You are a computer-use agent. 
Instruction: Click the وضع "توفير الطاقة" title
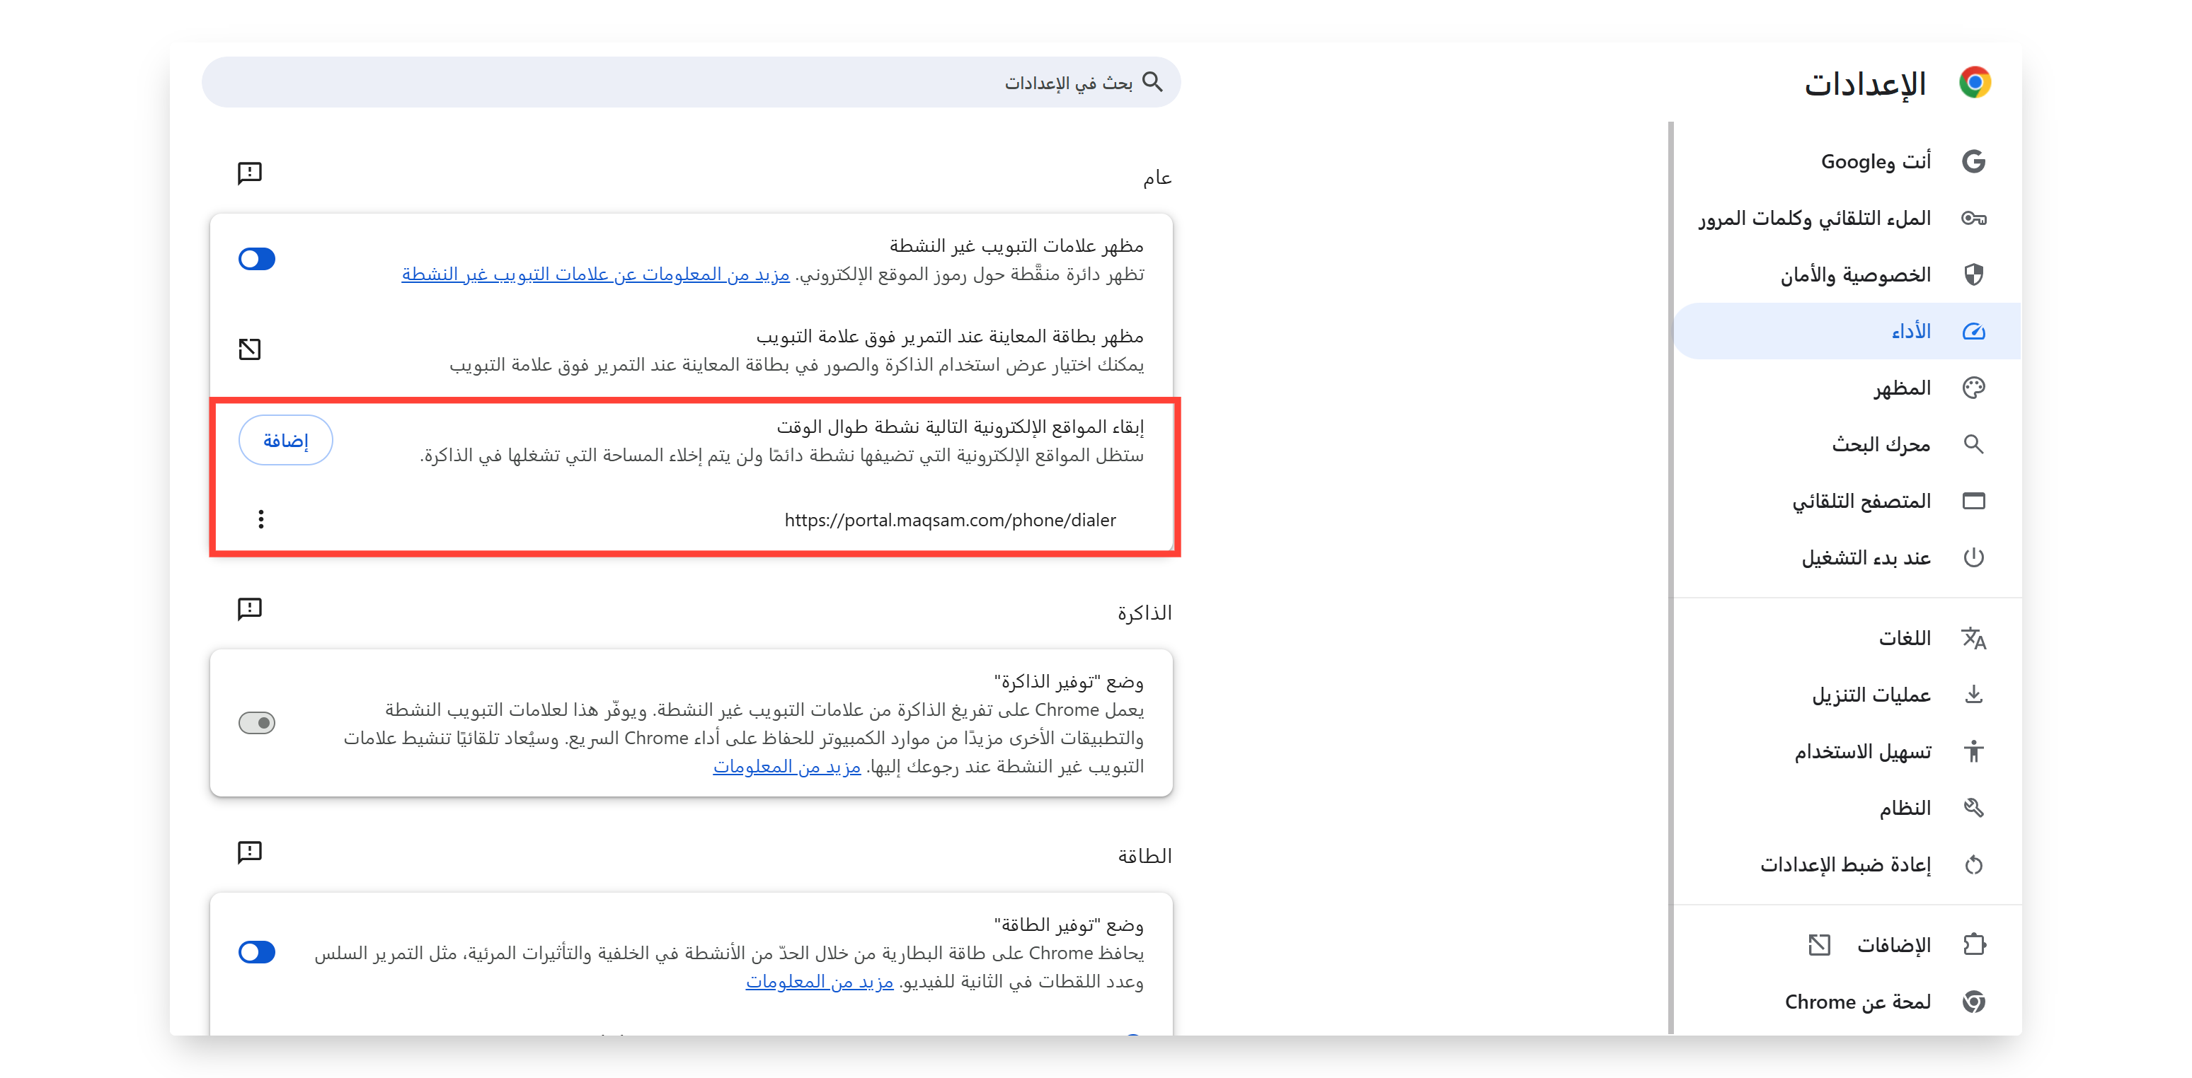[1069, 925]
